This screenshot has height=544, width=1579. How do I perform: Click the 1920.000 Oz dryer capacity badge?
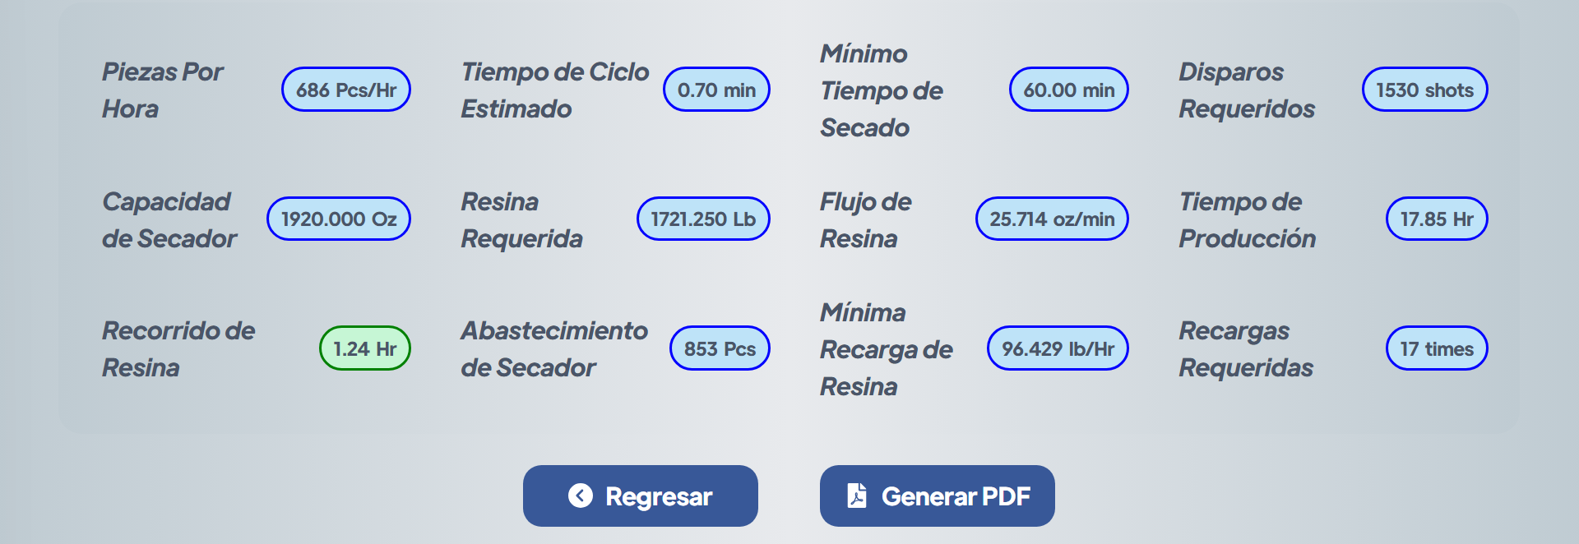pos(339,219)
